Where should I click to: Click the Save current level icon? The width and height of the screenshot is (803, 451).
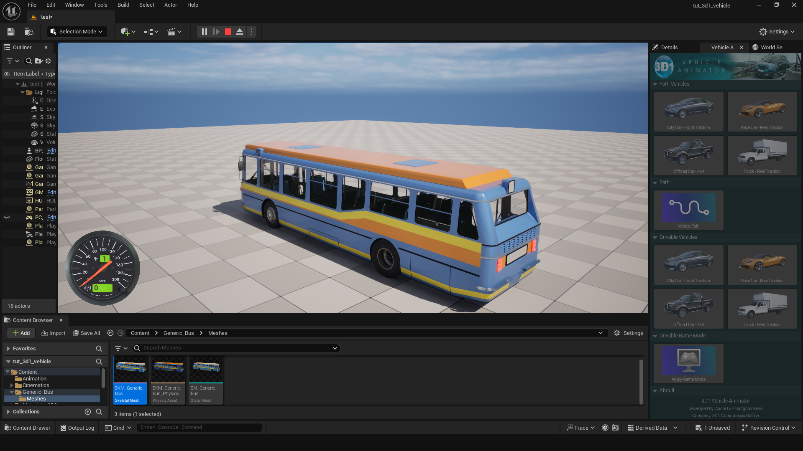(x=11, y=32)
